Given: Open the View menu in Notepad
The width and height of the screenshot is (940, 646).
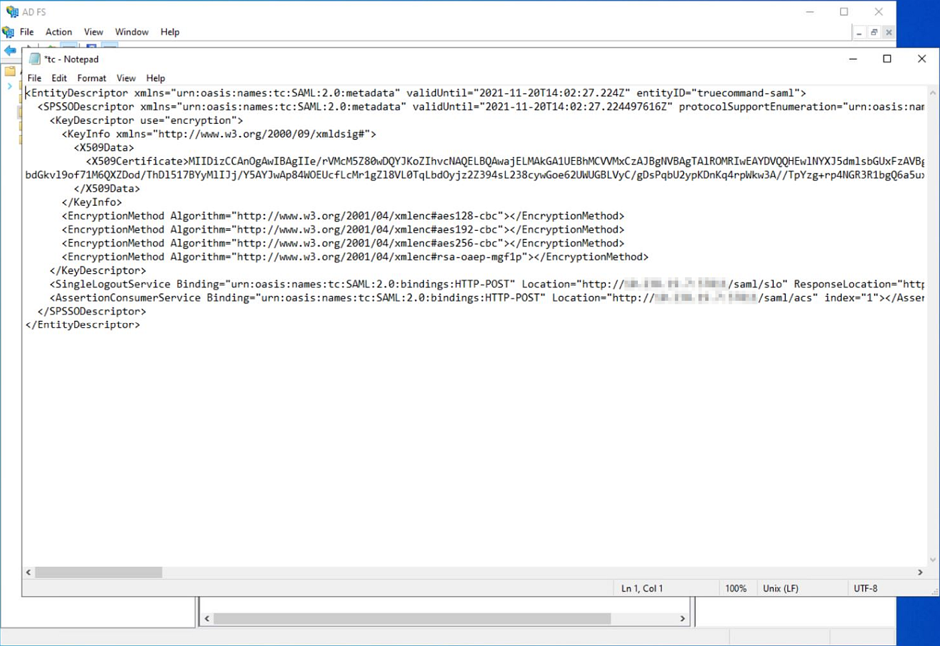Looking at the screenshot, I should click(126, 77).
